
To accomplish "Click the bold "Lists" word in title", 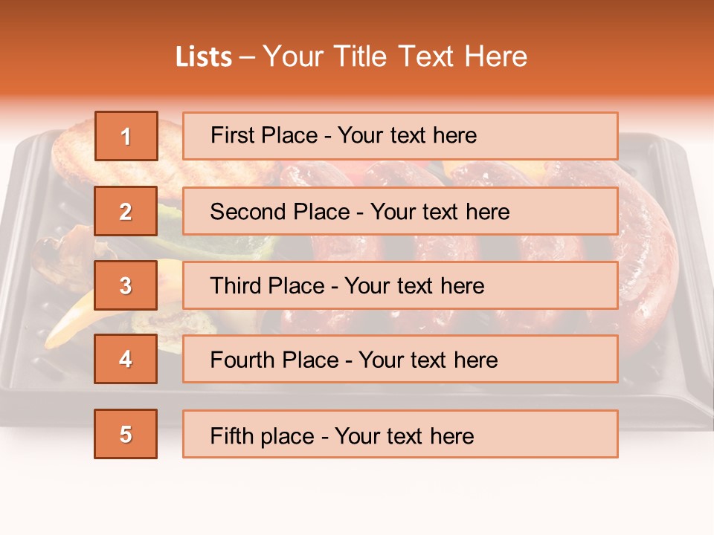I will [204, 57].
